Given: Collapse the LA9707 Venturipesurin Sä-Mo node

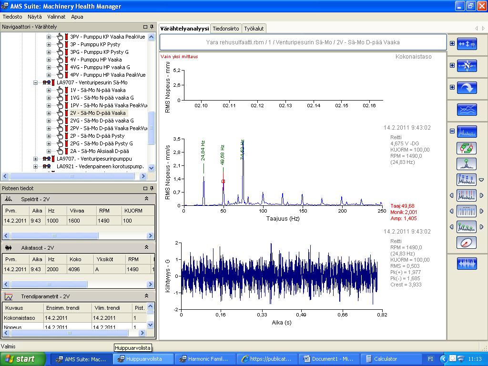Looking at the screenshot, I should [35, 83].
